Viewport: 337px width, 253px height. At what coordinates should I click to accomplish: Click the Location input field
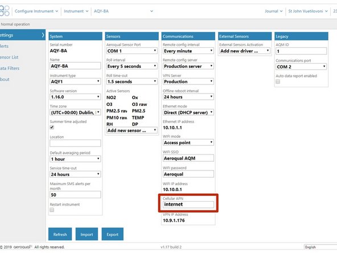coord(75,143)
